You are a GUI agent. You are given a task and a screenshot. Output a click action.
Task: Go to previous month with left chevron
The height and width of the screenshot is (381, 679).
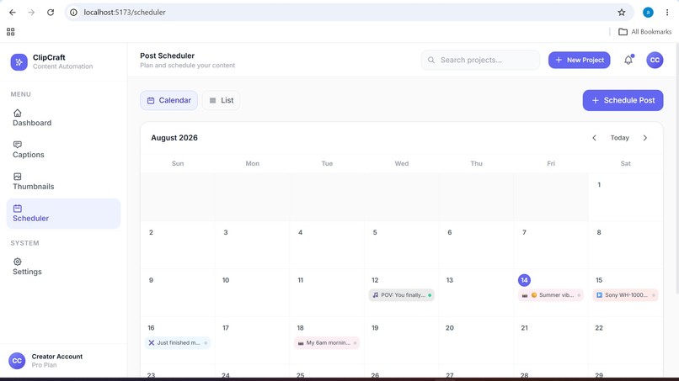point(594,138)
